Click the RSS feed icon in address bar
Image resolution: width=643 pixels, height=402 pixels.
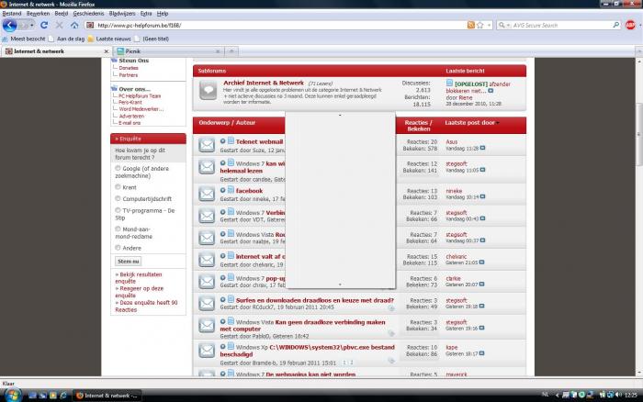click(x=471, y=25)
